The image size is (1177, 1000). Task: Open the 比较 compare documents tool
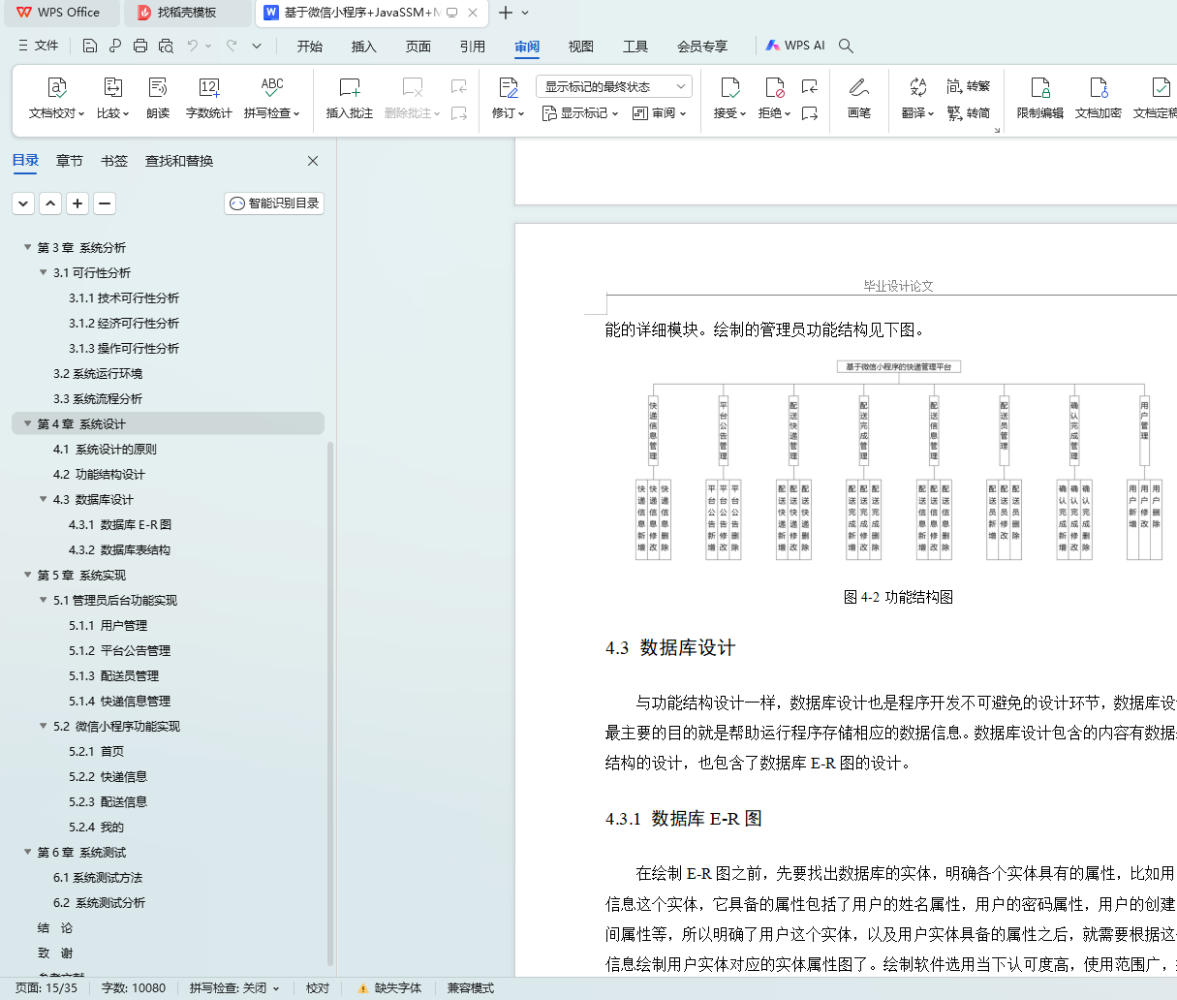[112, 99]
